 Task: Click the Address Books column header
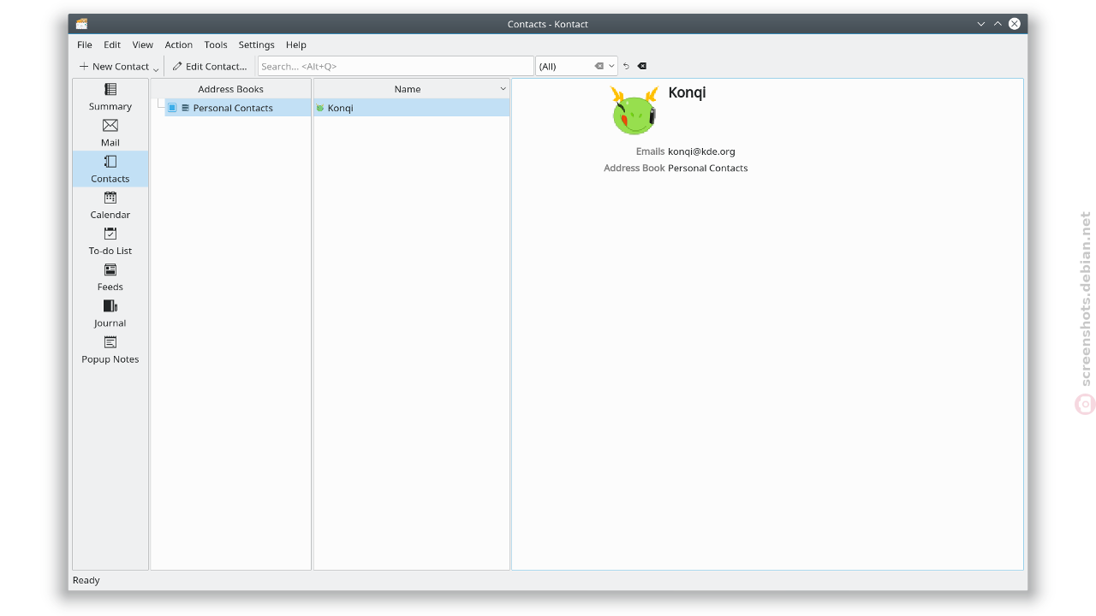(230, 89)
